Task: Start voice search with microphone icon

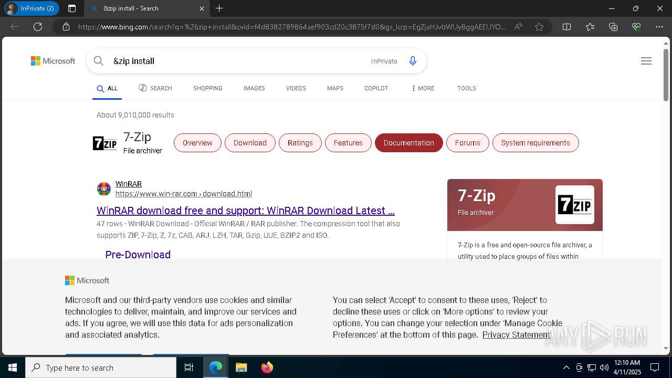Action: click(x=413, y=61)
